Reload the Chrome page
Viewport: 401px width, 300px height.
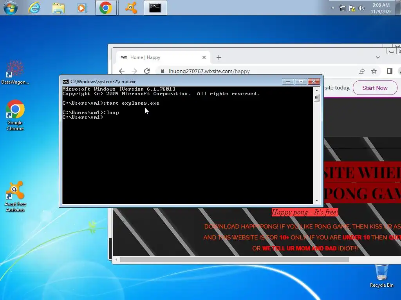pyautogui.click(x=147, y=71)
